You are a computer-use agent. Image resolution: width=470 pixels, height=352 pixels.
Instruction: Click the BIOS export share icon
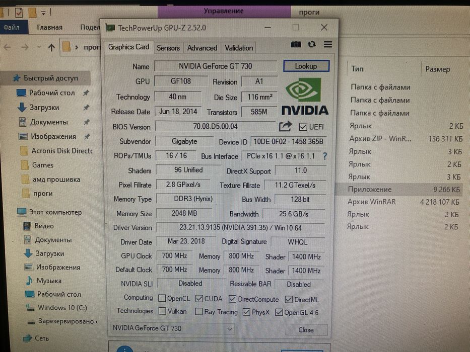(x=285, y=126)
